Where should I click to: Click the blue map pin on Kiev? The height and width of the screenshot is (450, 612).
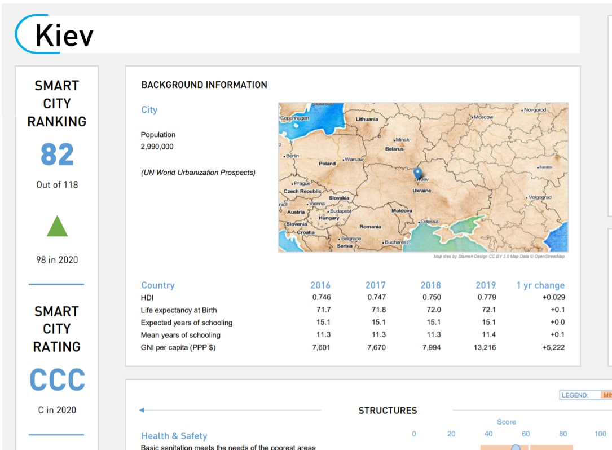[x=417, y=173]
